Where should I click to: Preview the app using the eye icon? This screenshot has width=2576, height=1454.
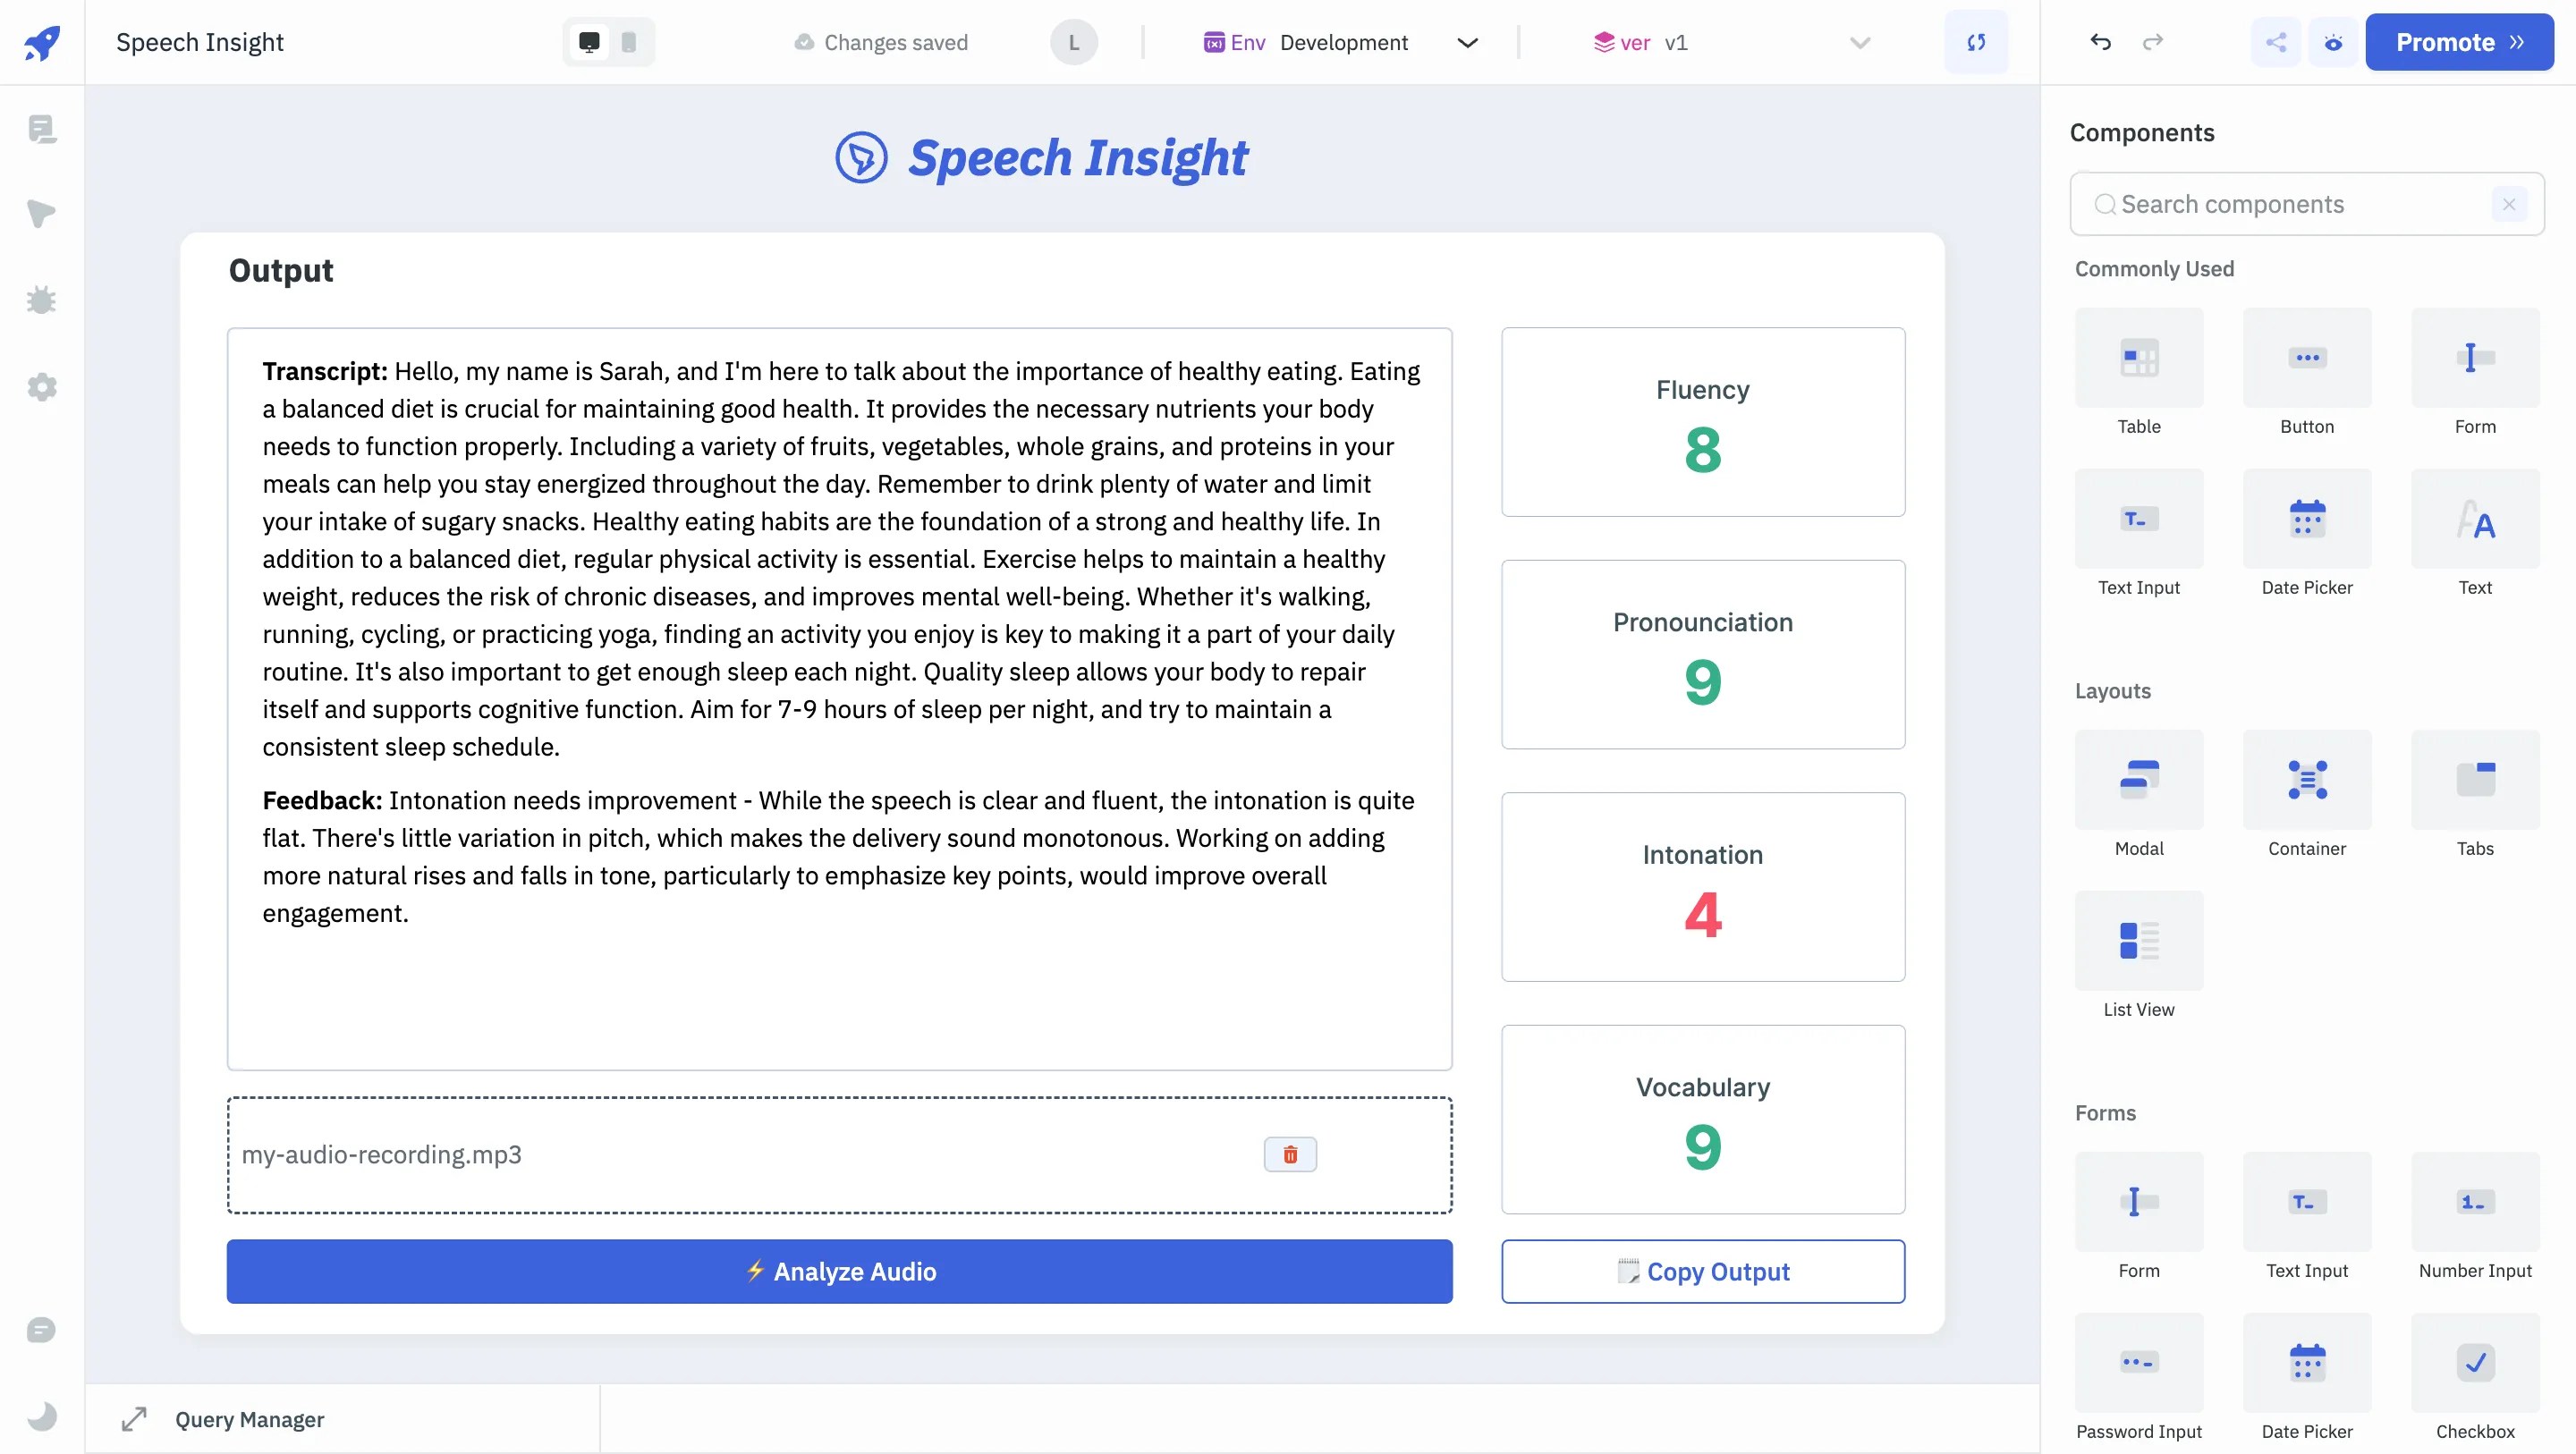[2333, 42]
